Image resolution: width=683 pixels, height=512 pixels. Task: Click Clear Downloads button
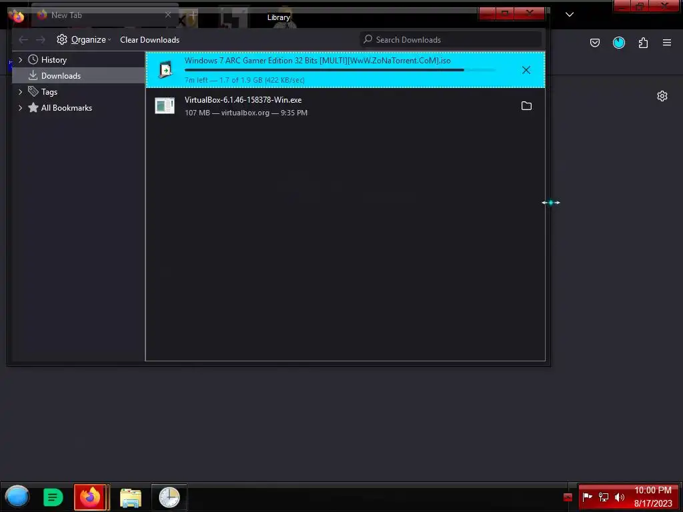tap(149, 39)
